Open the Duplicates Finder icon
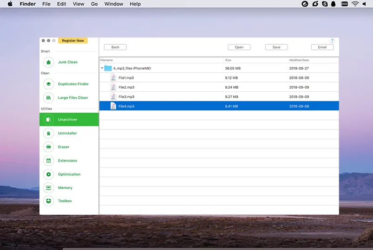This screenshot has width=373, height=250. [48, 84]
